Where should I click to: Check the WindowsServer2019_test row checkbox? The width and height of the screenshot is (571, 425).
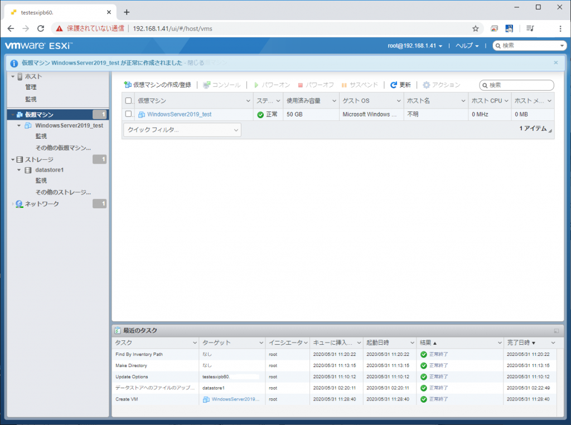128,114
